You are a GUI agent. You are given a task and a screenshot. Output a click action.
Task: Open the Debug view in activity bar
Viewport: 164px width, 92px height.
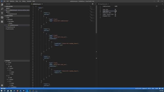2,17
